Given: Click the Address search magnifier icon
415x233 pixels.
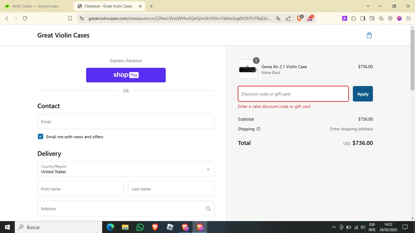Looking at the screenshot, I should [x=208, y=209].
